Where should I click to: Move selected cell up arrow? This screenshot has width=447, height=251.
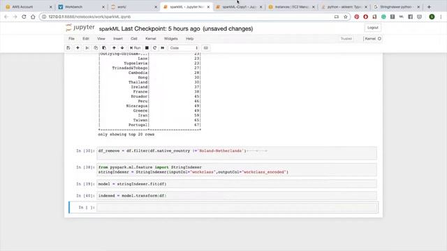114,48
